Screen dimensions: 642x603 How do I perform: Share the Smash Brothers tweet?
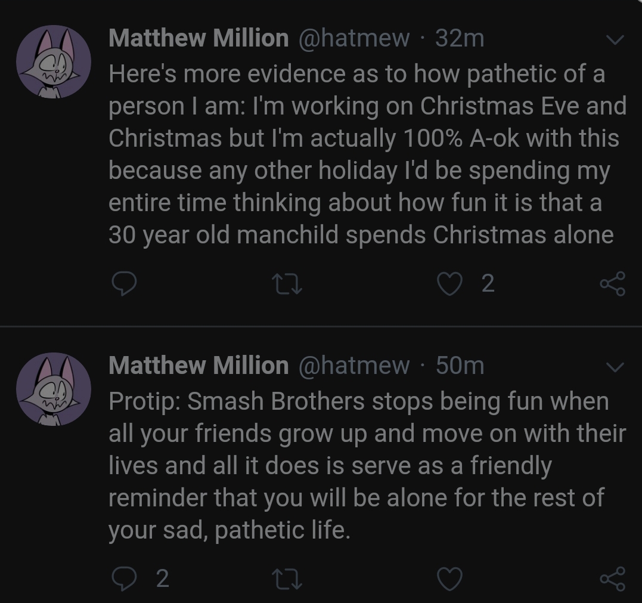(x=612, y=579)
